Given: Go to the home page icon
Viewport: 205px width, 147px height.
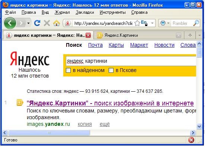Looking at the screenshot, I should (57, 23).
